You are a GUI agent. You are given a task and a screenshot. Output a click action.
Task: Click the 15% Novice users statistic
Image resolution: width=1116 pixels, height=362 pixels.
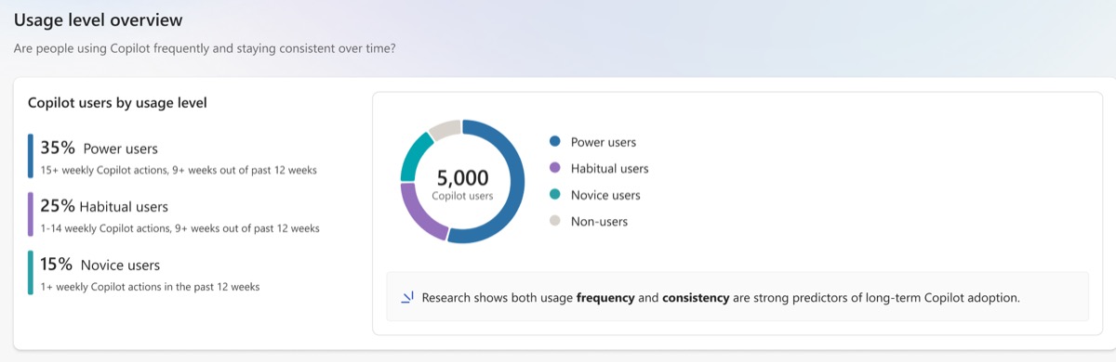point(100,265)
